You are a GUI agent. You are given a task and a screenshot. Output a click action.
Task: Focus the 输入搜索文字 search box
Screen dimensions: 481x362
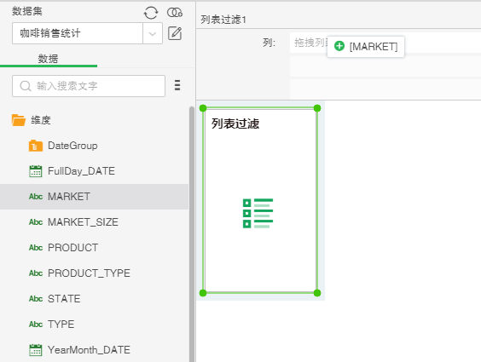89,86
